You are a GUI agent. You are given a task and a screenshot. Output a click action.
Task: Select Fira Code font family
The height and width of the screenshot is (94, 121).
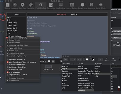[x=86, y=90]
